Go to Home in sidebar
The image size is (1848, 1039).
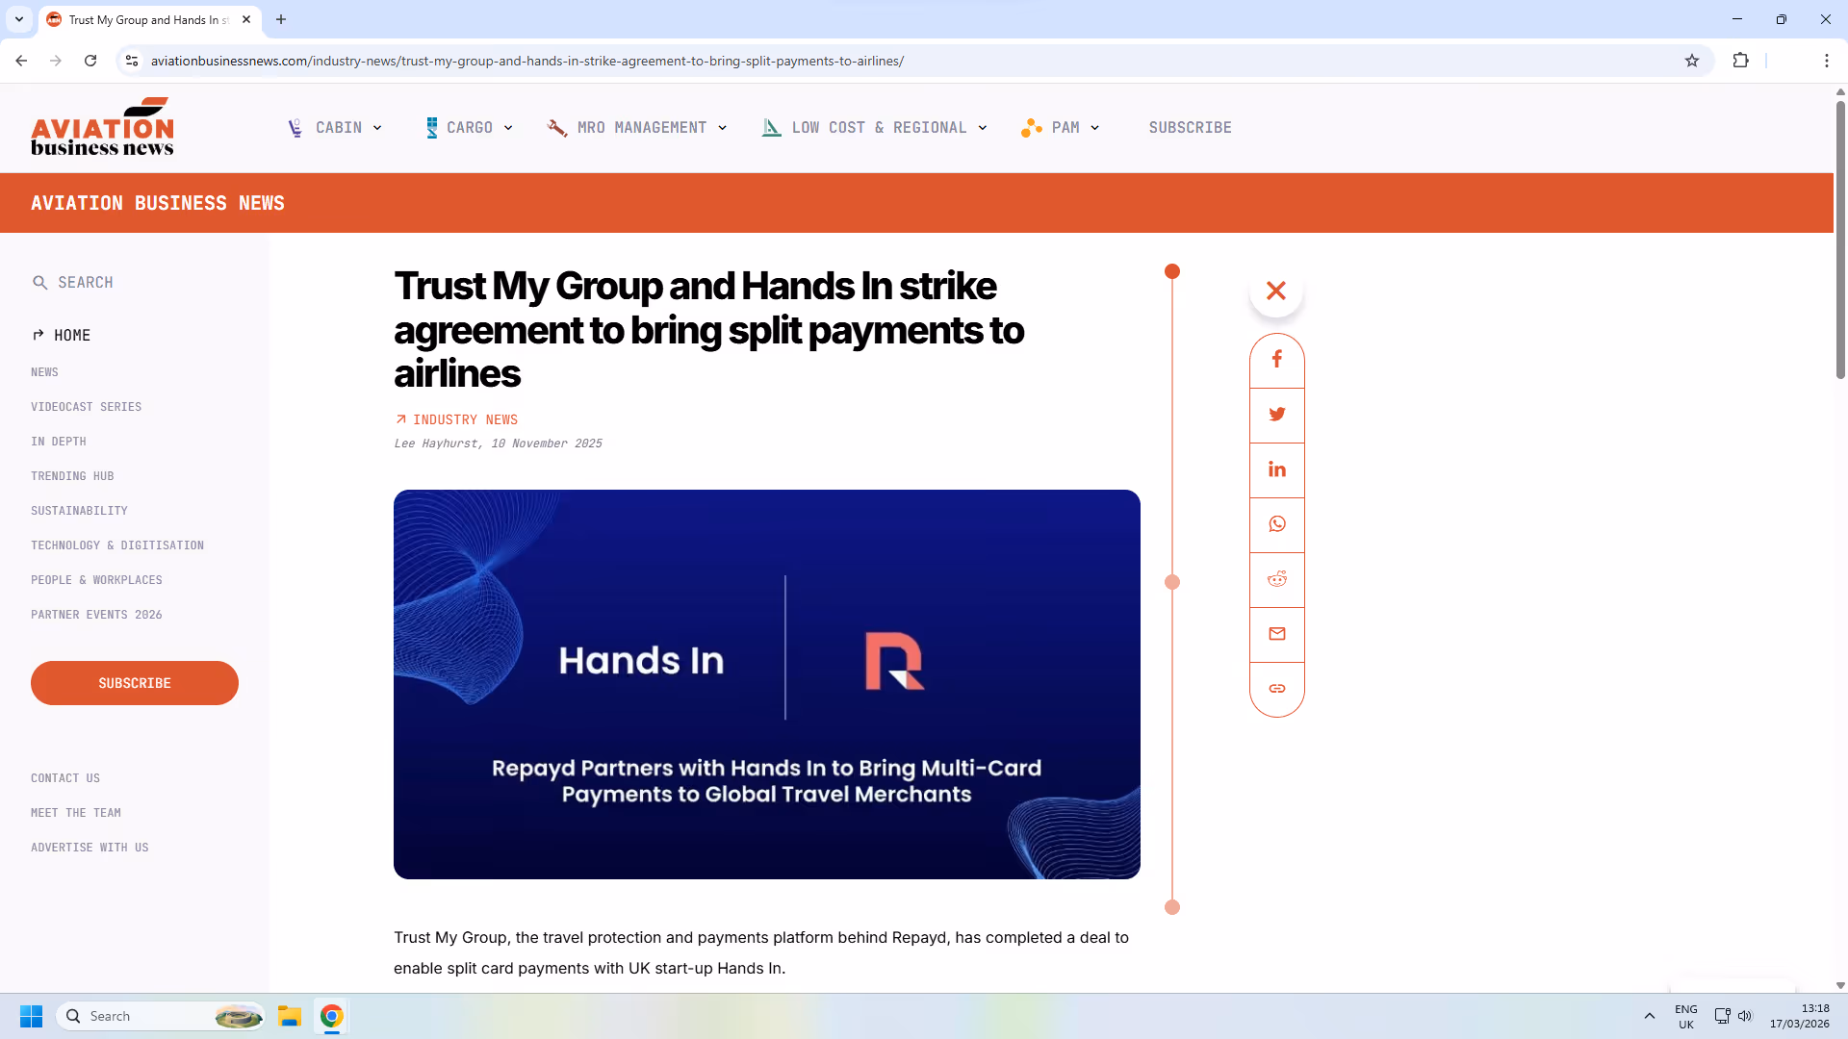point(72,336)
